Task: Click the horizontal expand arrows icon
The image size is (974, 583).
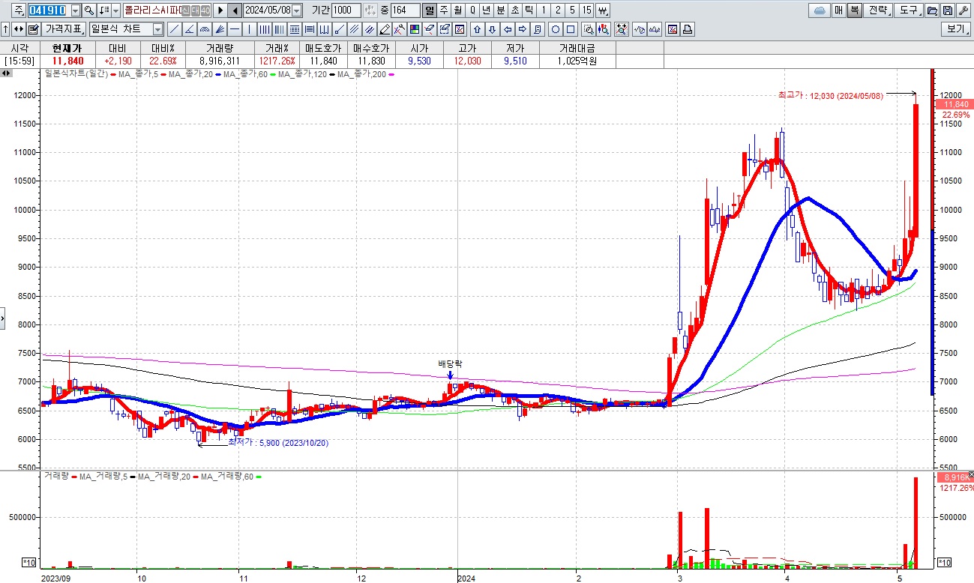Action: click(18, 29)
